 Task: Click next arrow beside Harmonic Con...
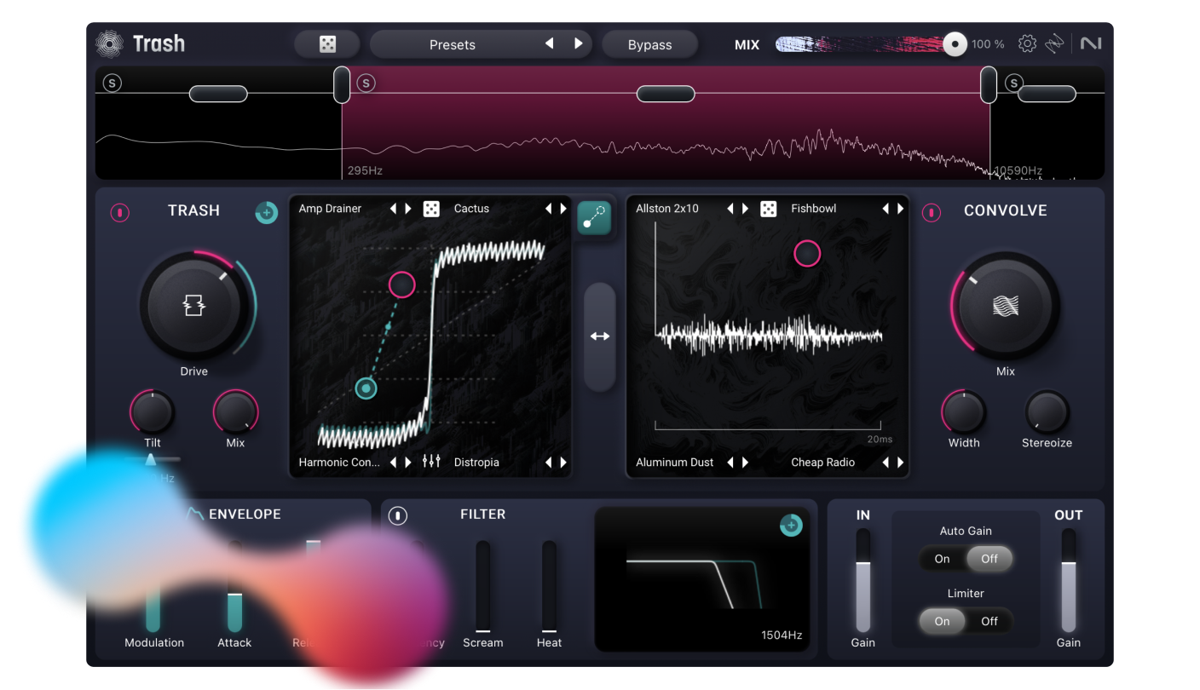[x=408, y=463]
